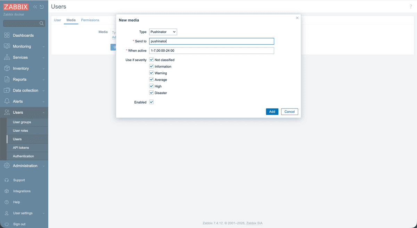Click the User settings person icon

point(7,213)
